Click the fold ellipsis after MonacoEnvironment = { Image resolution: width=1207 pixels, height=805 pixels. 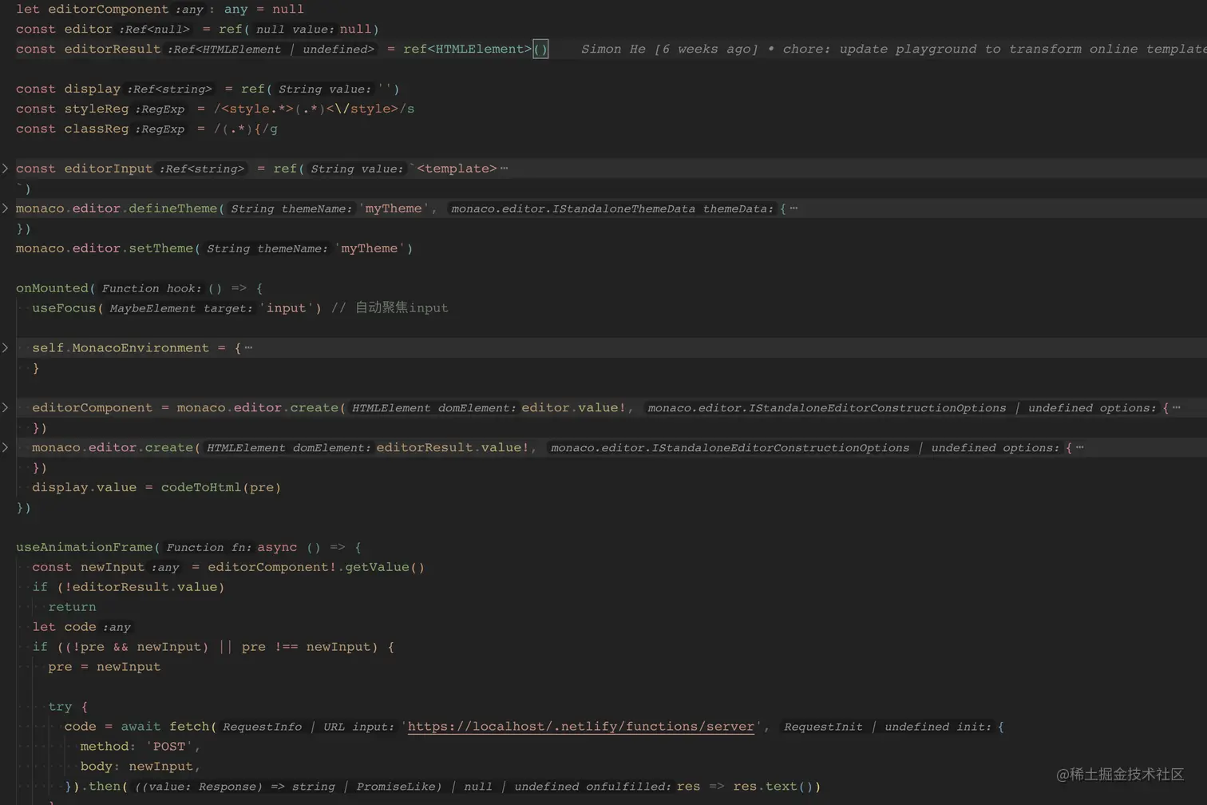(248, 348)
